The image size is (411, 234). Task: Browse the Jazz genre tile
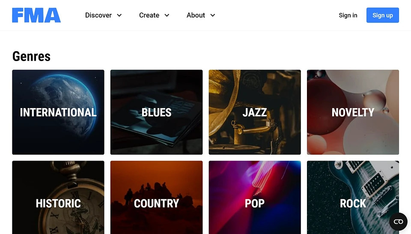point(255,113)
